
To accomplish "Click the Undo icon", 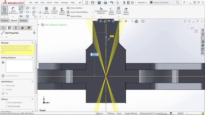I will (x=111, y=3).
